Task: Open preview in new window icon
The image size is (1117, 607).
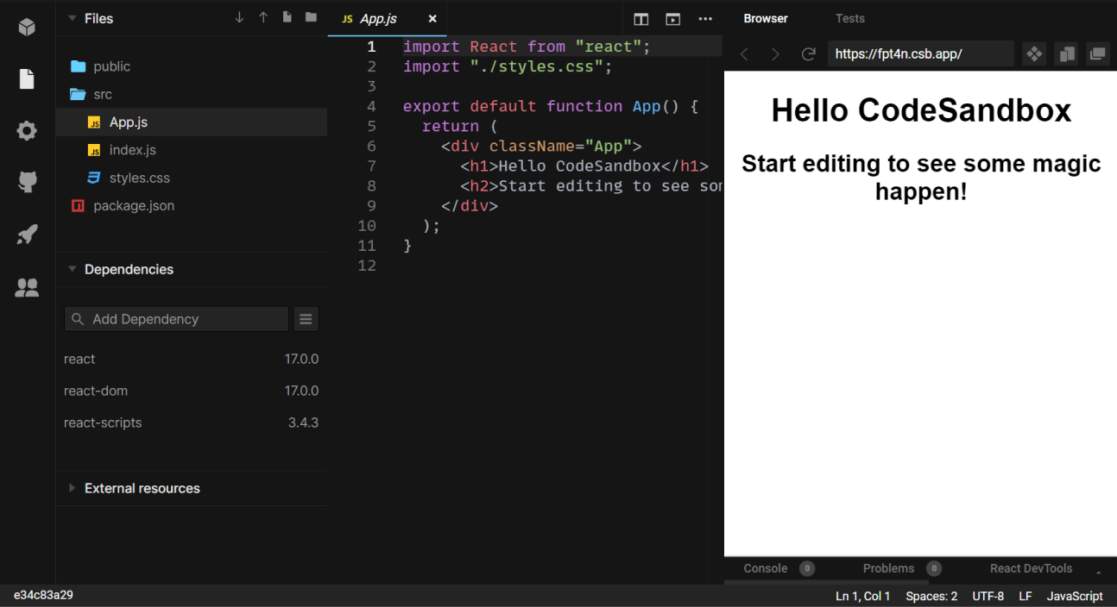Action: pos(1097,54)
